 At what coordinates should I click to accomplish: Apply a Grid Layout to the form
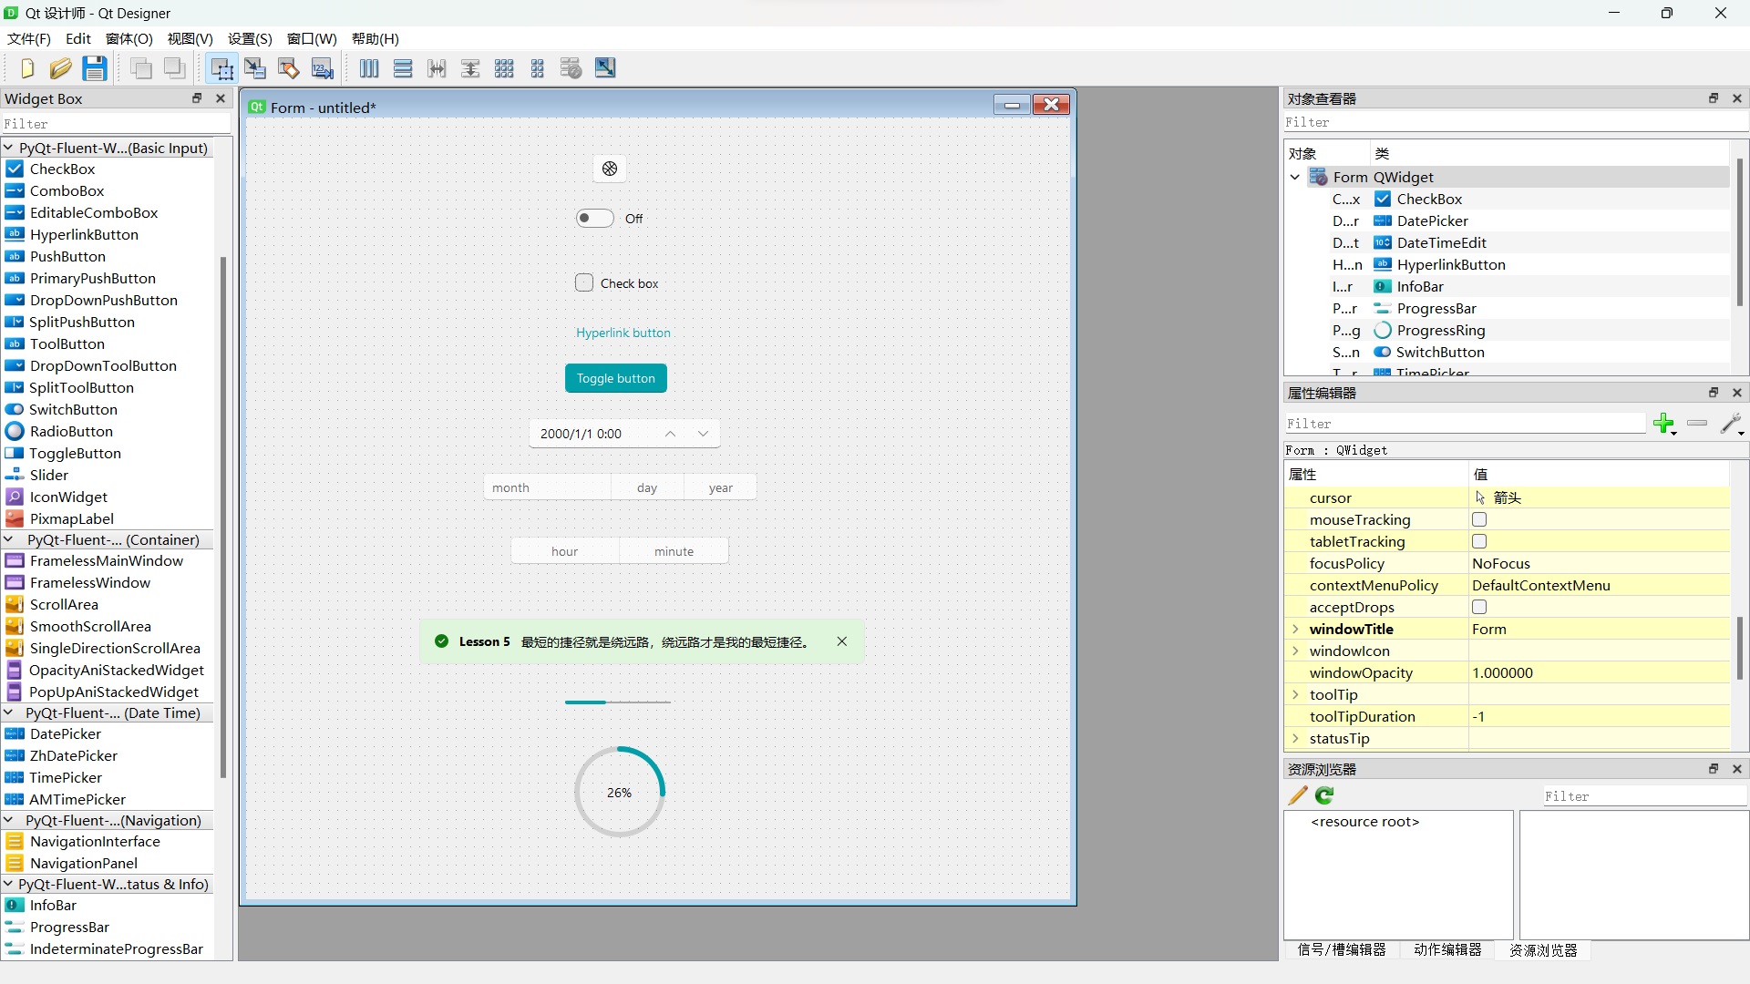[504, 68]
